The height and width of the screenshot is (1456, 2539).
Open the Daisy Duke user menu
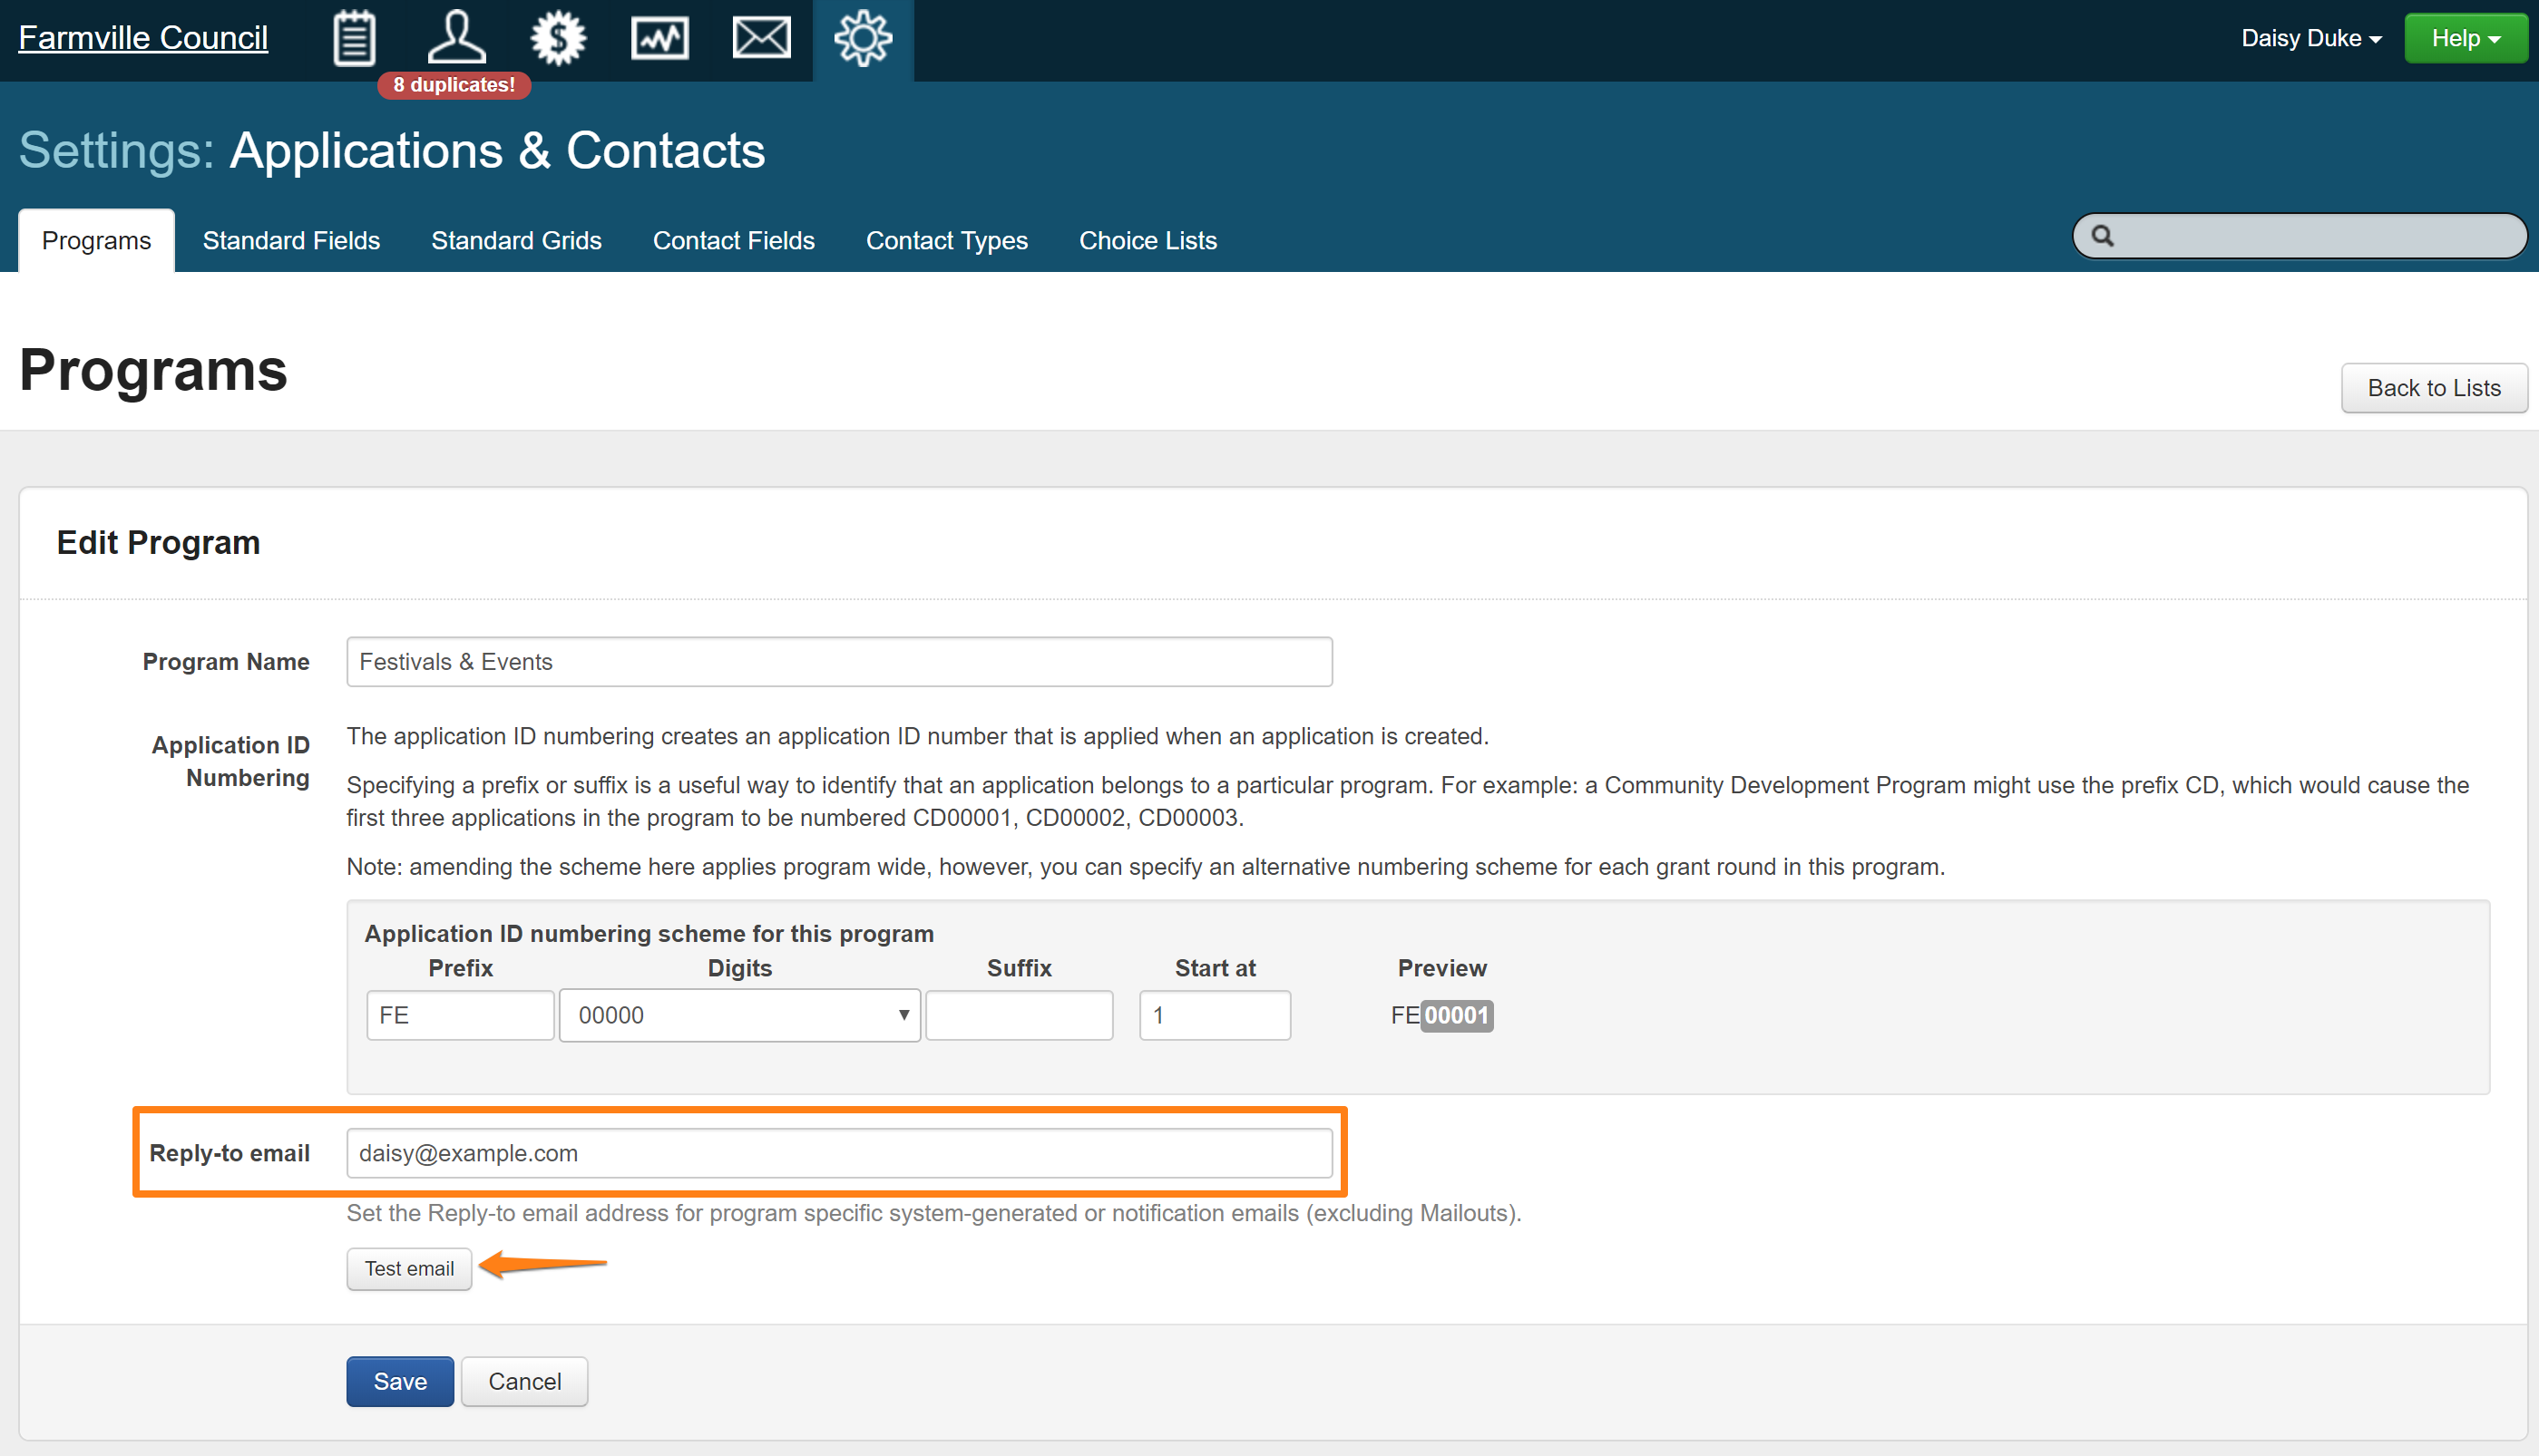pos(2310,38)
